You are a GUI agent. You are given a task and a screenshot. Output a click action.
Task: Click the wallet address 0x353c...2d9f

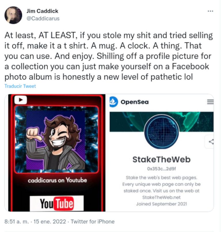click(161, 169)
